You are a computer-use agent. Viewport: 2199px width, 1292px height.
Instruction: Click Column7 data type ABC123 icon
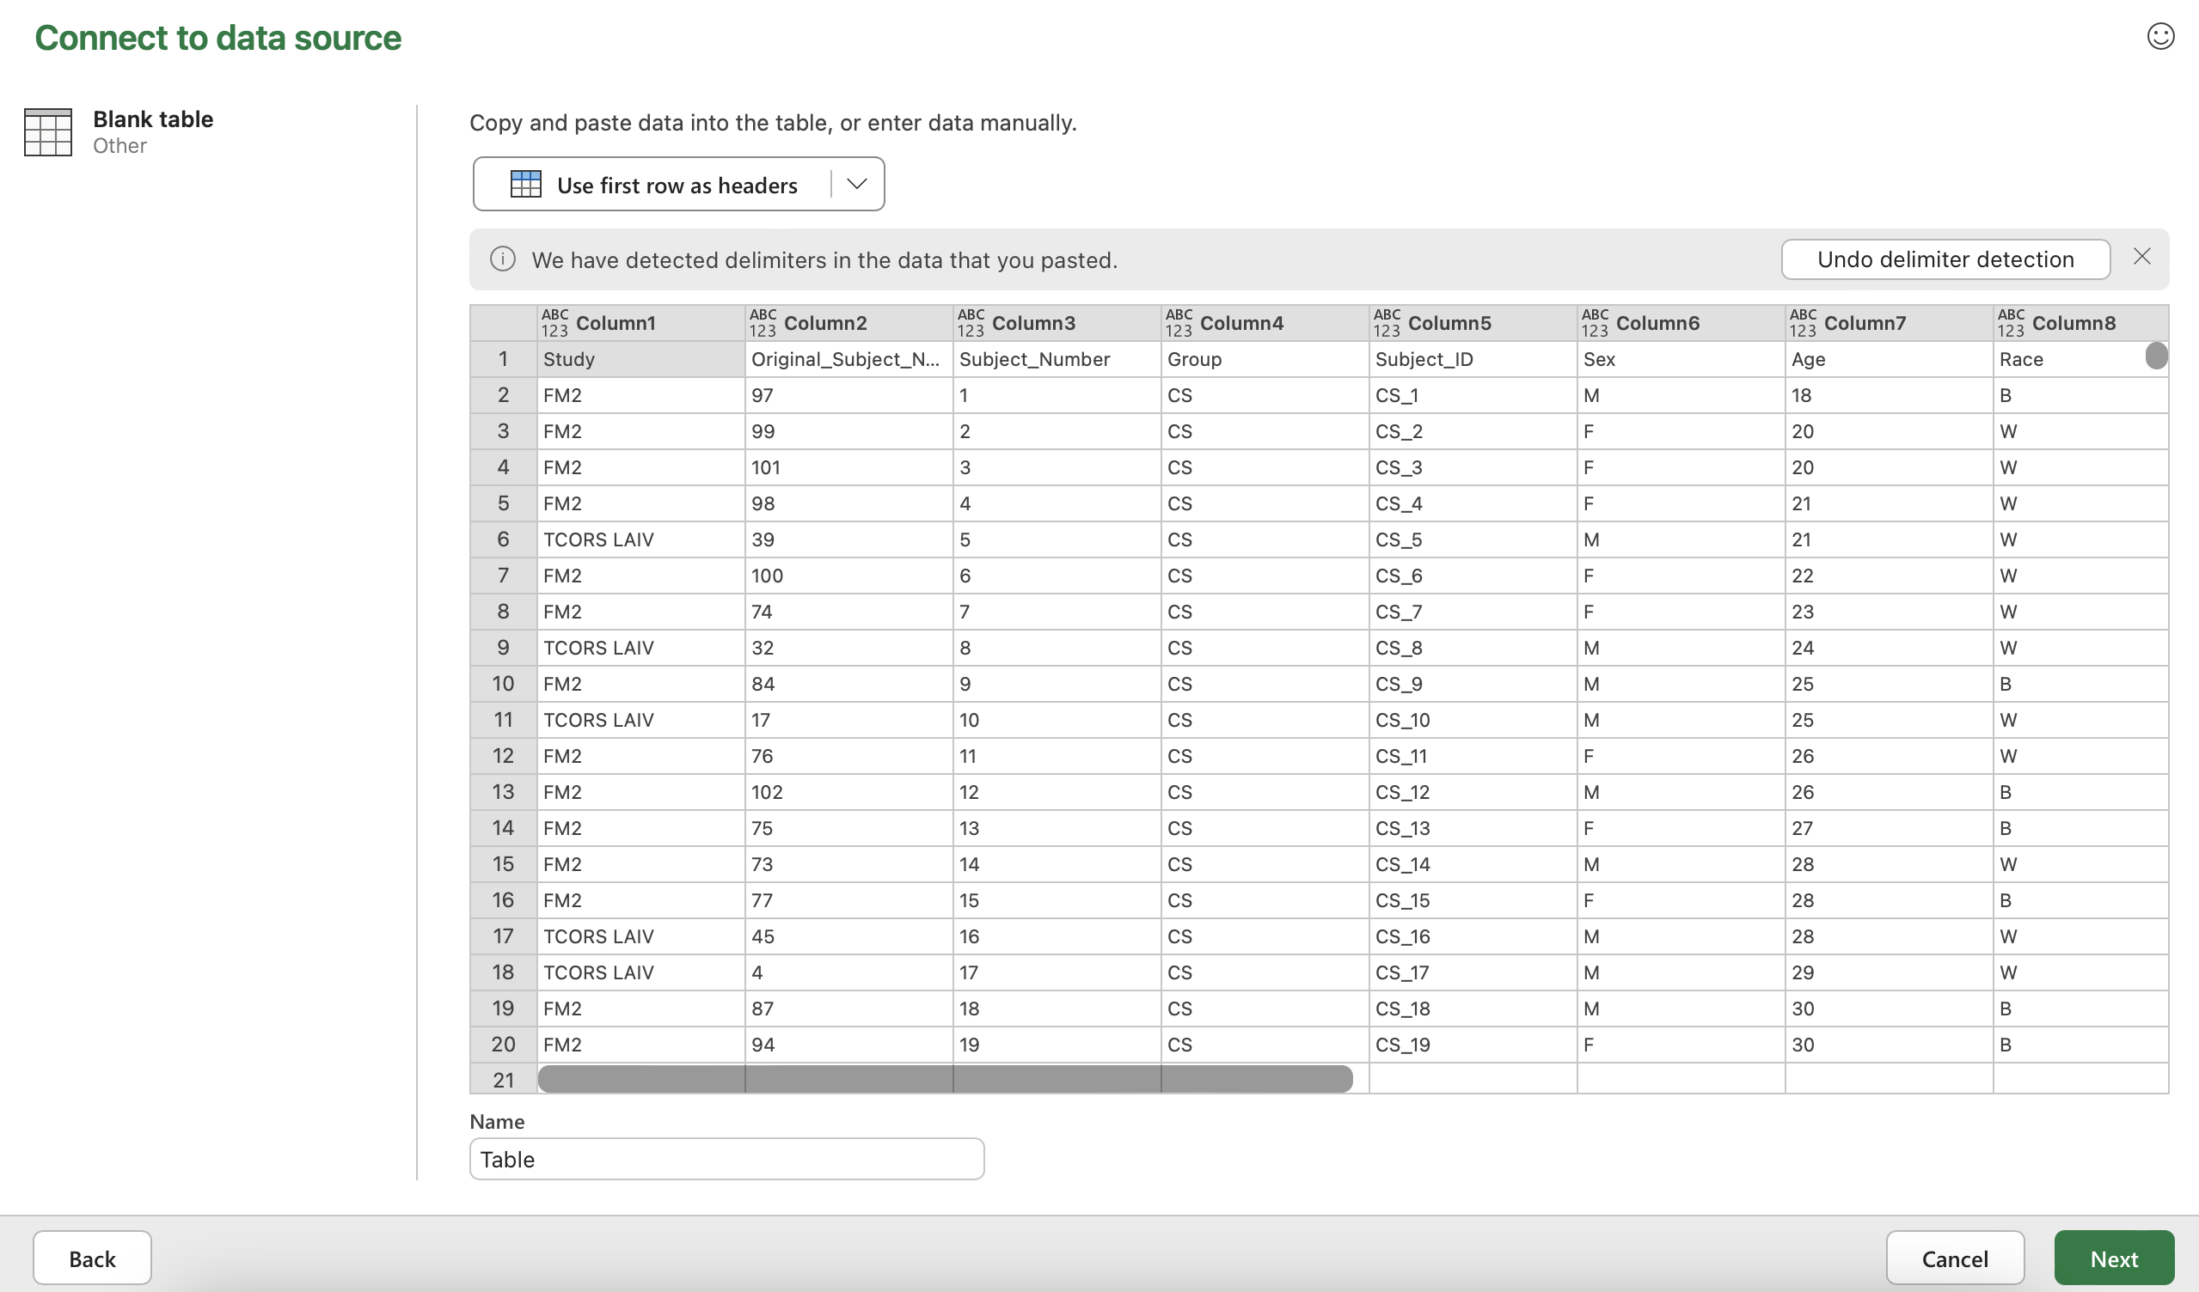click(x=1803, y=322)
